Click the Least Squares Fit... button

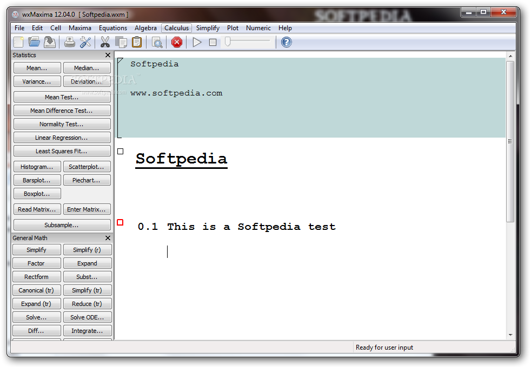[x=62, y=151]
